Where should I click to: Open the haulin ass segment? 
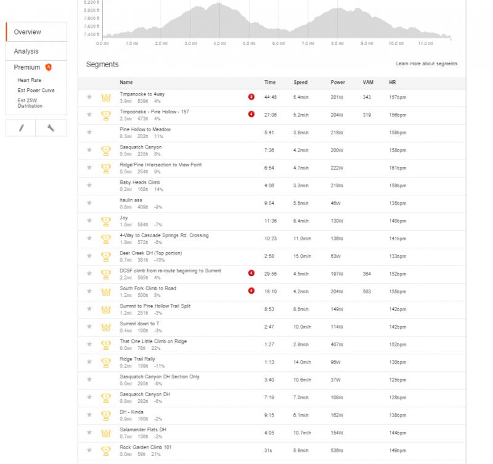[131, 200]
